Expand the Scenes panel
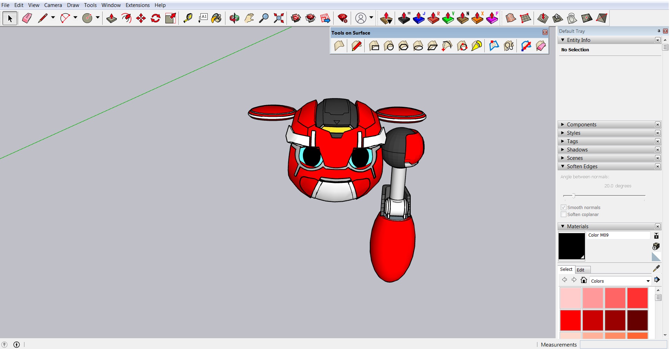This screenshot has width=670, height=349. [609, 158]
